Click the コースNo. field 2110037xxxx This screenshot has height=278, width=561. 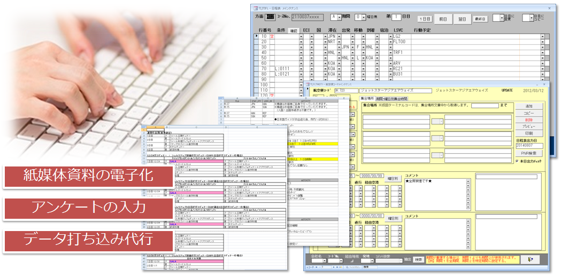pyautogui.click(x=308, y=17)
